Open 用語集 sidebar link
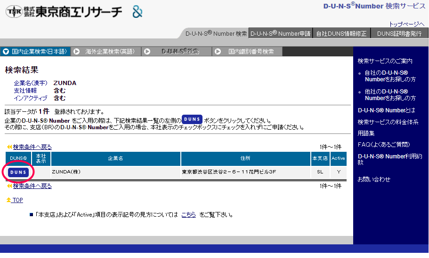The height and width of the screenshot is (258, 429). point(366,133)
